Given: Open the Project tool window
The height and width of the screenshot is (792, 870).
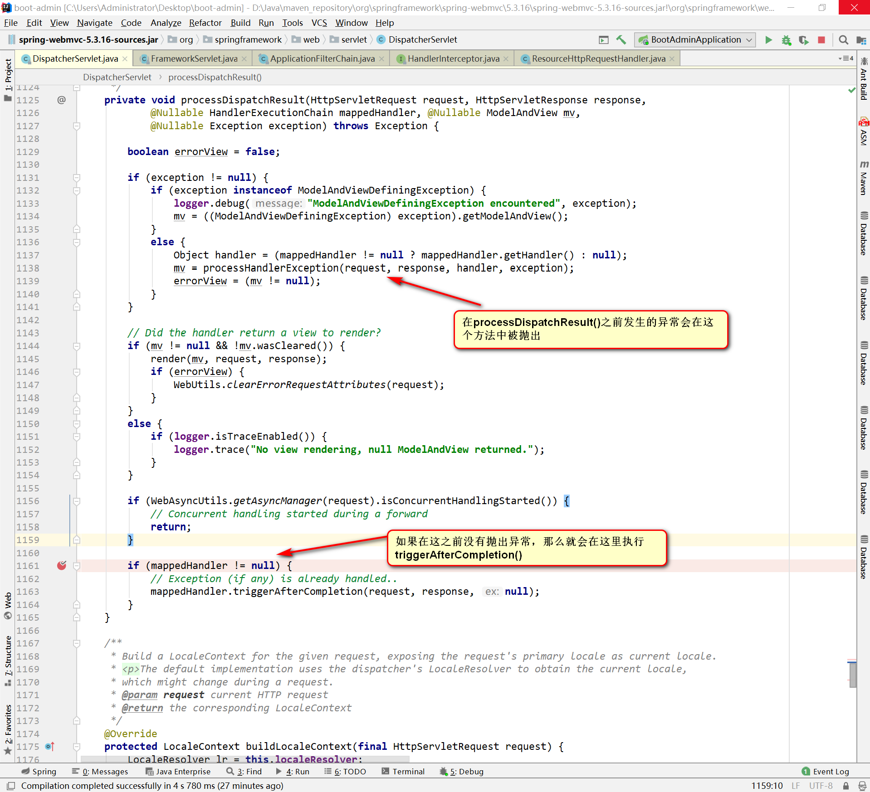Looking at the screenshot, I should pyautogui.click(x=8, y=79).
